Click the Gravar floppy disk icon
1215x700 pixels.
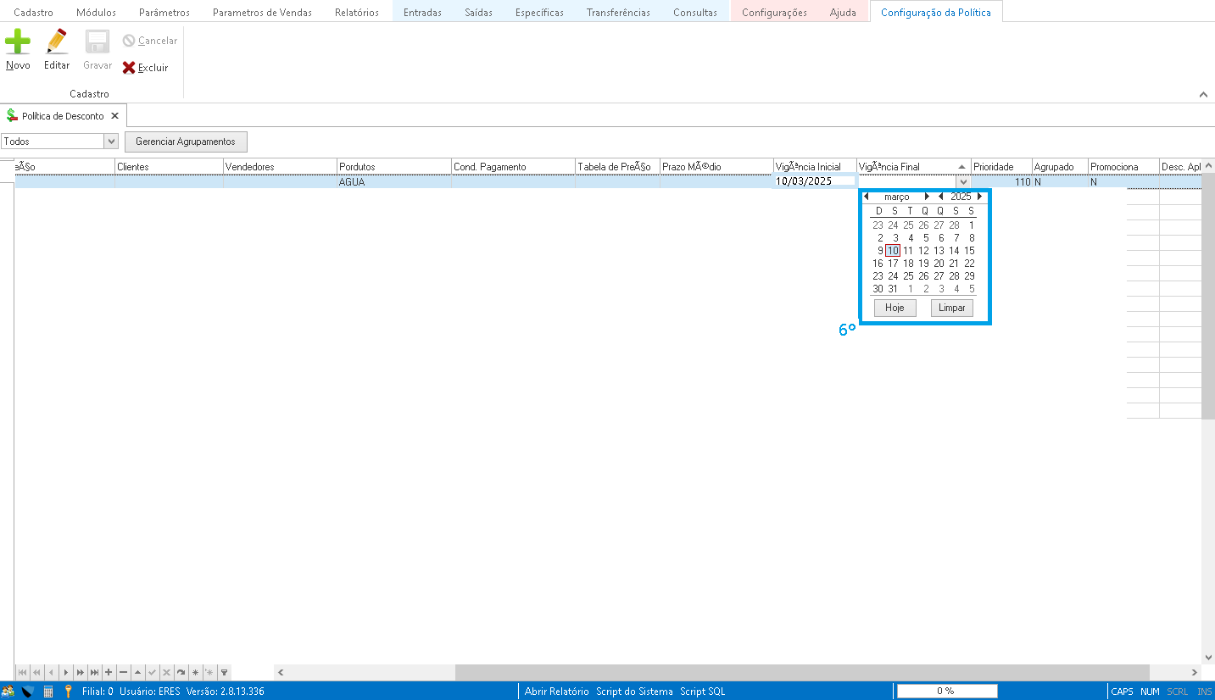[x=97, y=42]
